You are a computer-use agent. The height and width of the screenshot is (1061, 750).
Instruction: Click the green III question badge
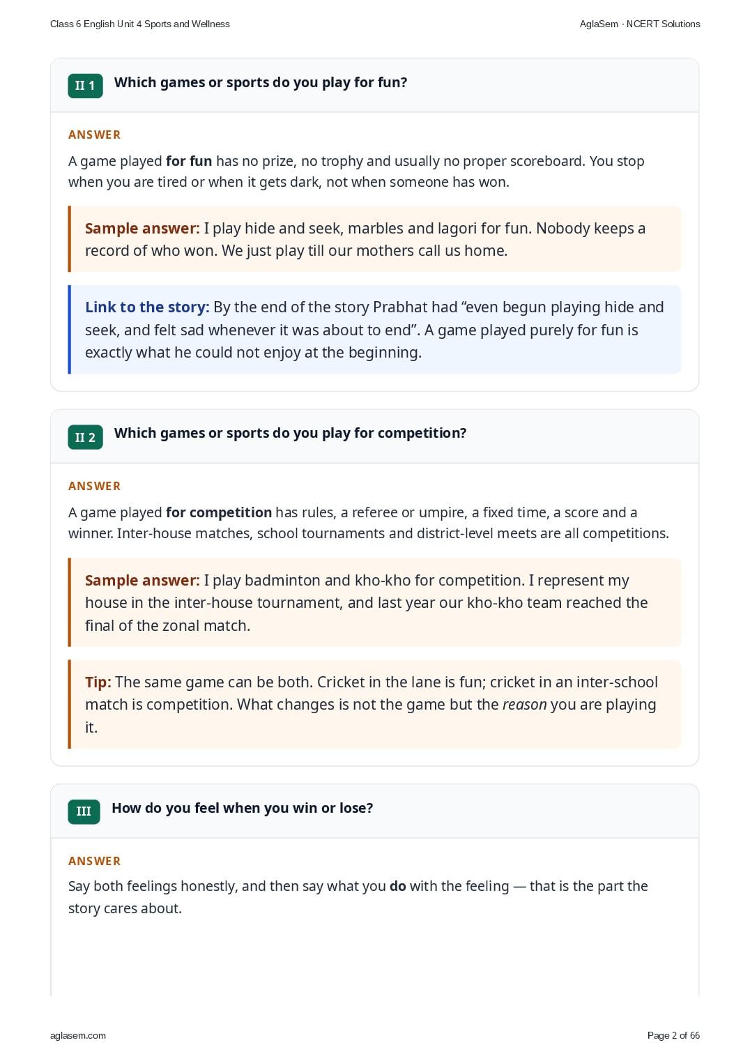[x=84, y=811]
